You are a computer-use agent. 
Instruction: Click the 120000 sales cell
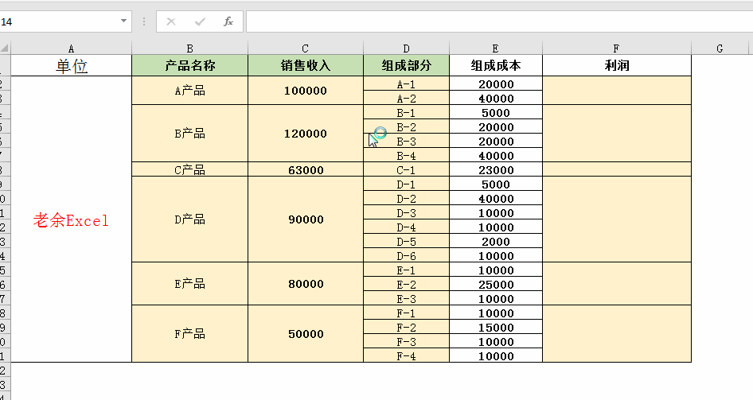click(306, 134)
